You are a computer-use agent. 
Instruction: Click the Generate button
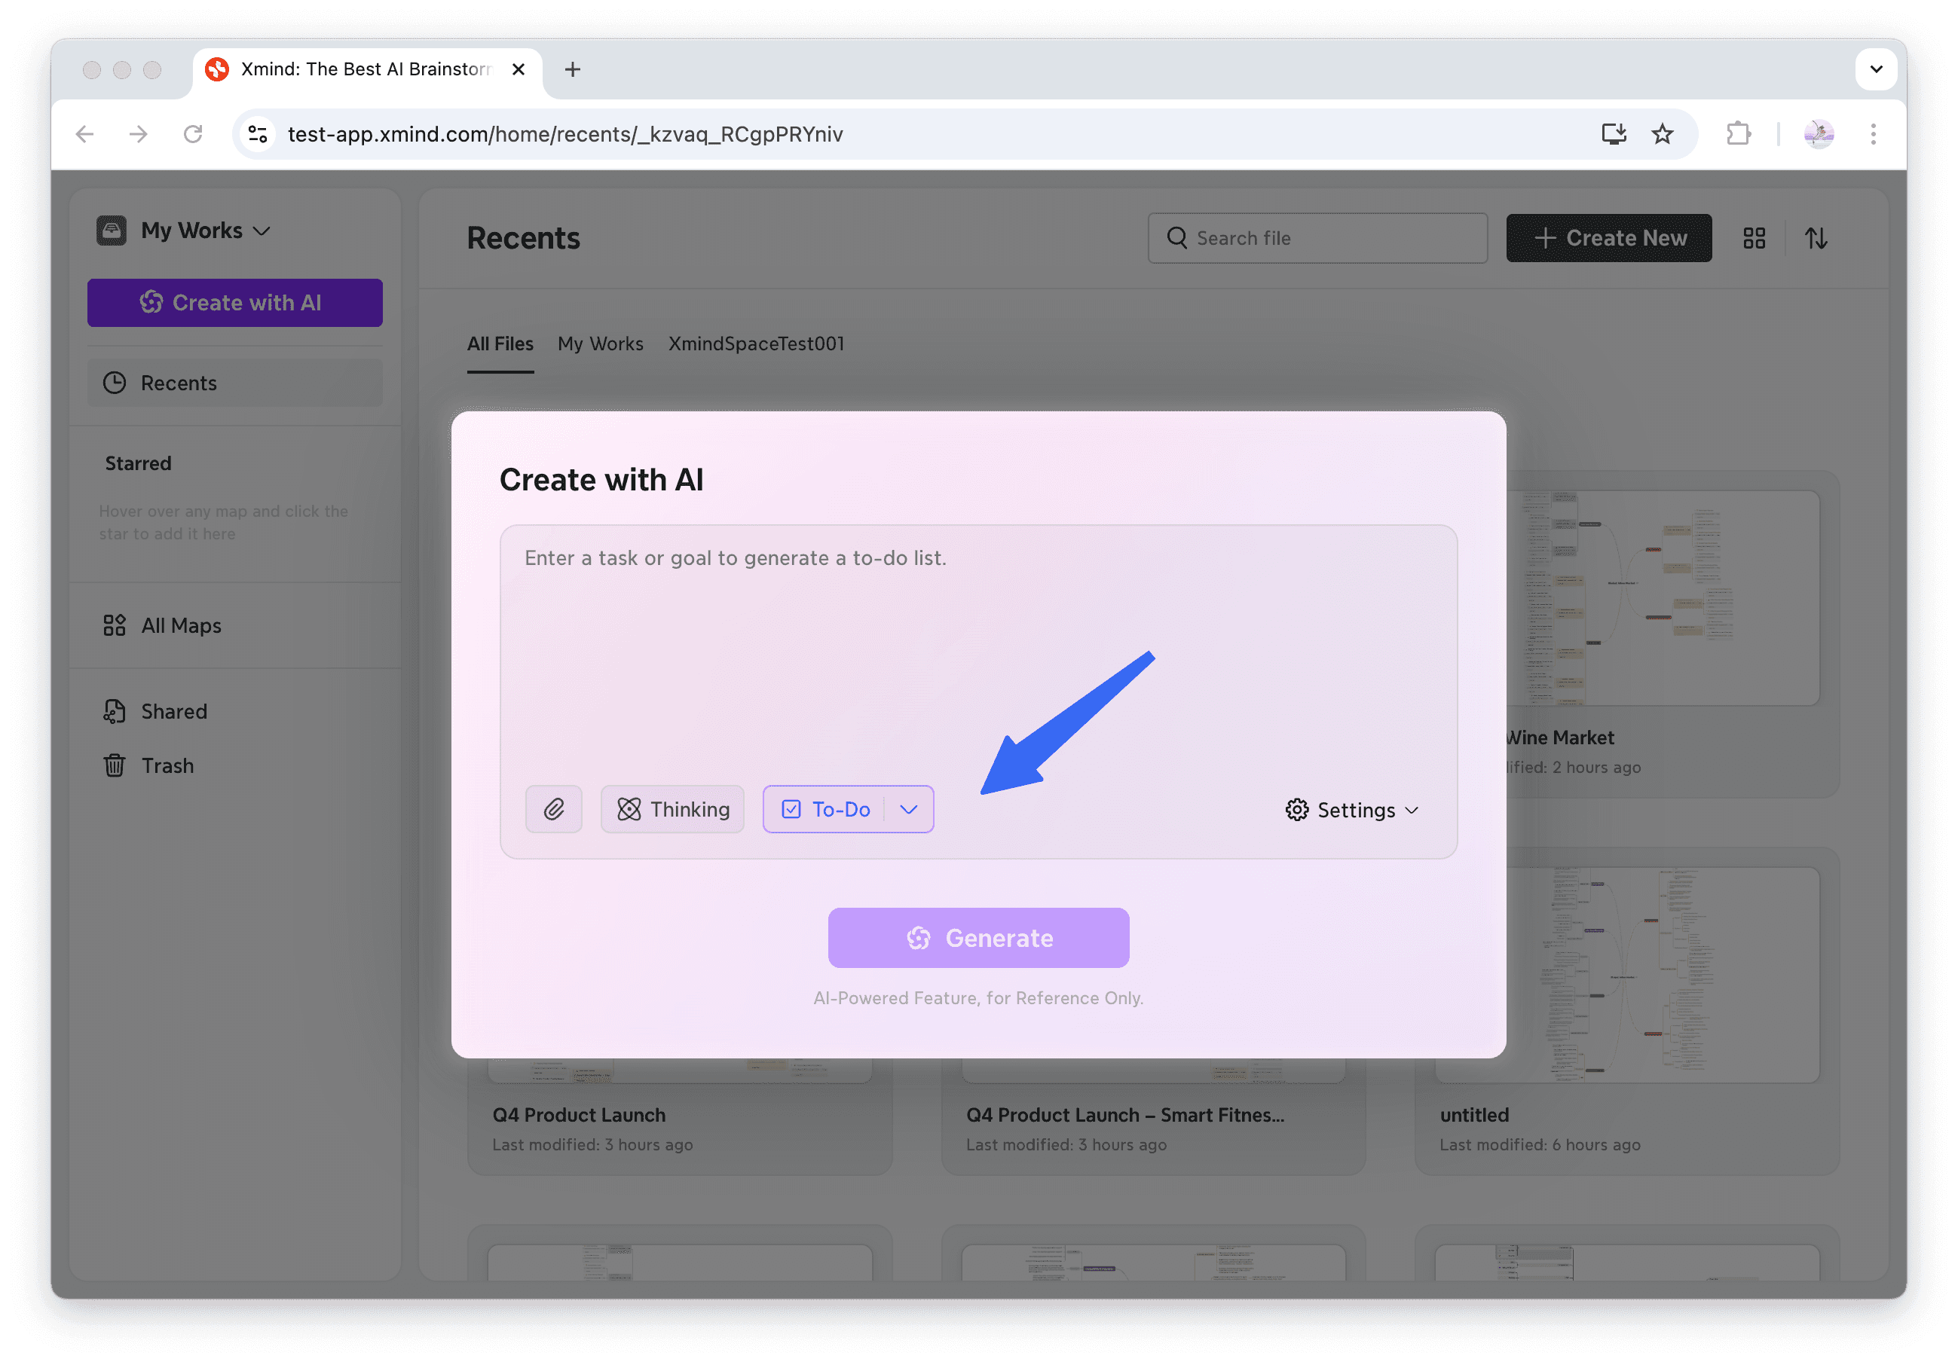click(978, 938)
